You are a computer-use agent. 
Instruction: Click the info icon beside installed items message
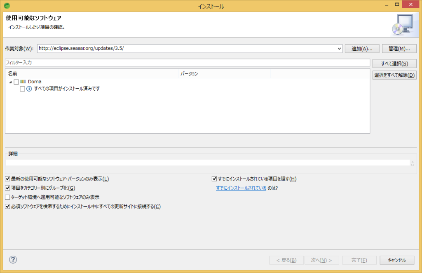29,89
